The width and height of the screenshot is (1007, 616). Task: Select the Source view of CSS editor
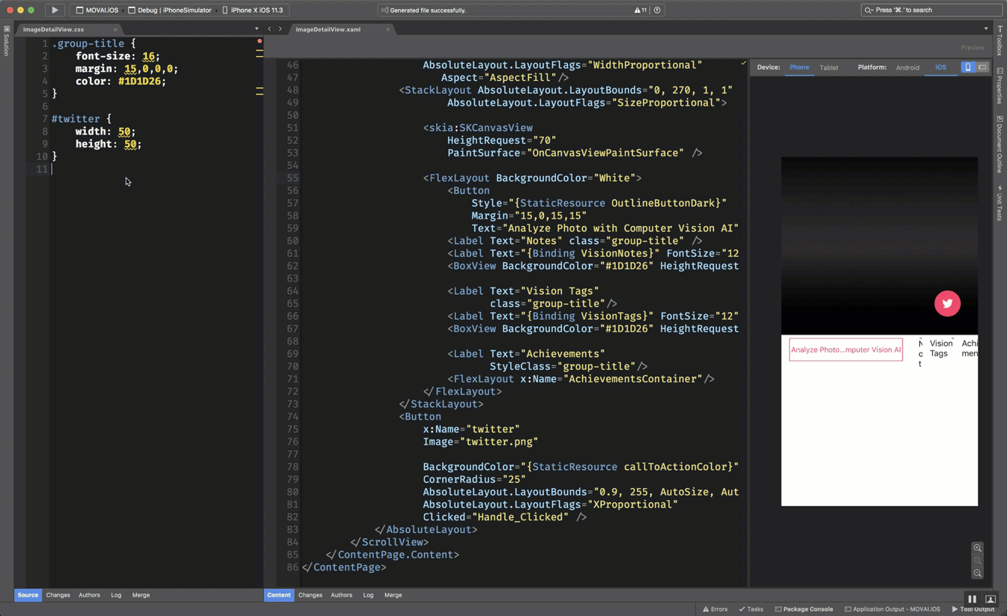[x=28, y=595]
